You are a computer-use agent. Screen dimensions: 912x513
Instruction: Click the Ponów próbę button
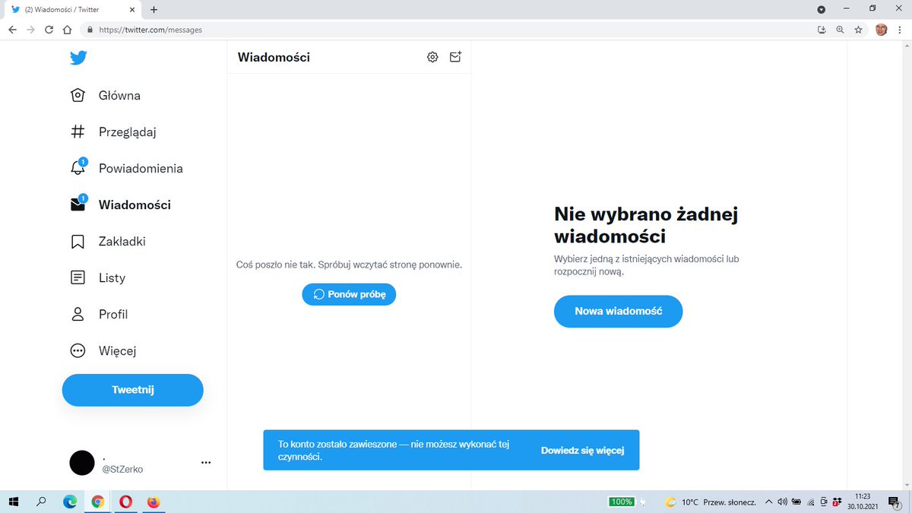pos(349,294)
